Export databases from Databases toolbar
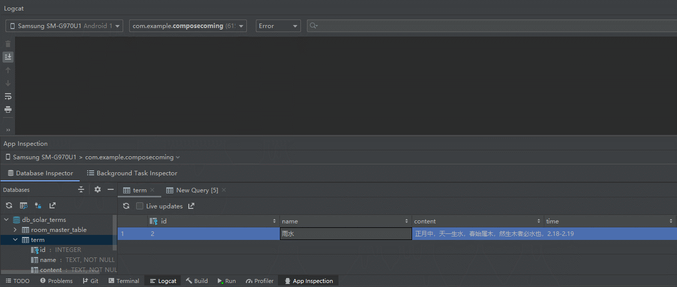Screen dimensions: 677x287 (x=53, y=205)
